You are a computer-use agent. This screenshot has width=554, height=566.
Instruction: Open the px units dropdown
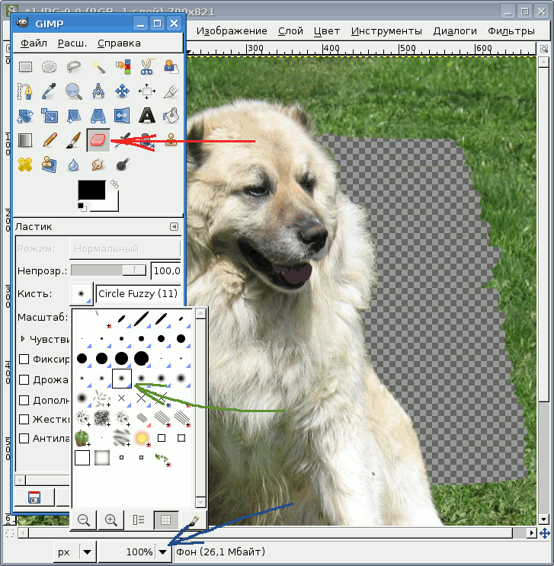tap(88, 552)
